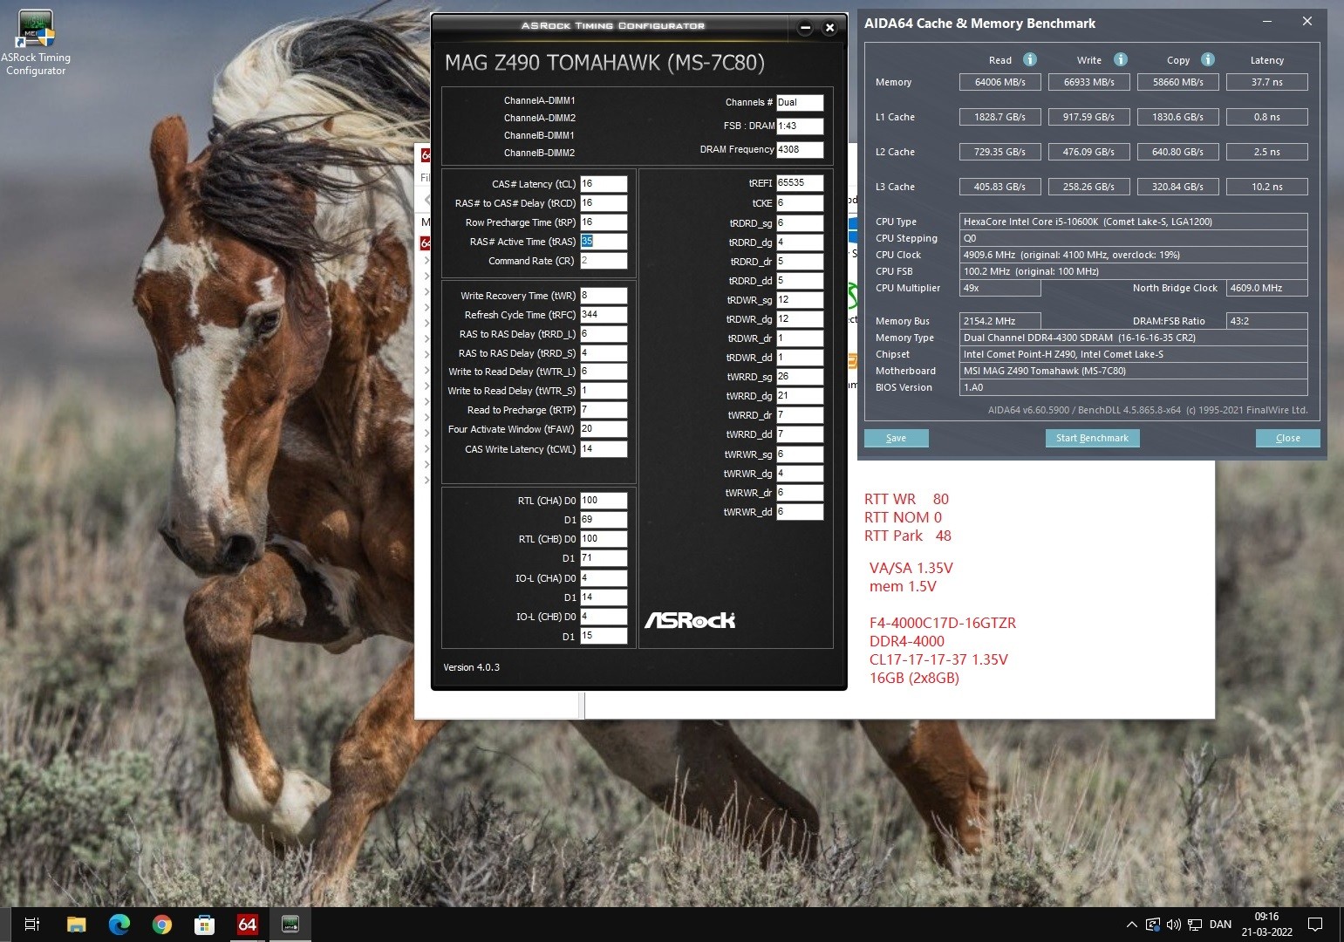Click the Close button in AIDA64 benchmark
This screenshot has width=1344, height=942.
click(x=1287, y=438)
